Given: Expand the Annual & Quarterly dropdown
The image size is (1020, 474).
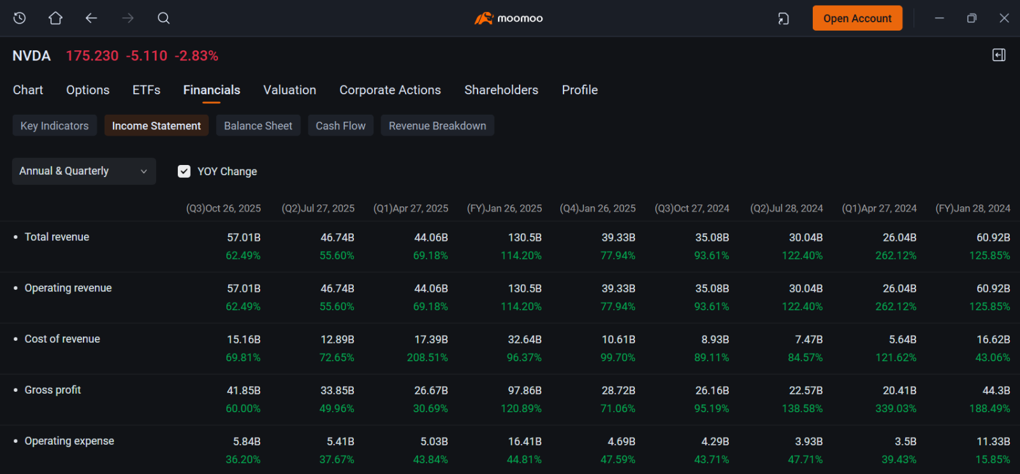Looking at the screenshot, I should (x=84, y=171).
